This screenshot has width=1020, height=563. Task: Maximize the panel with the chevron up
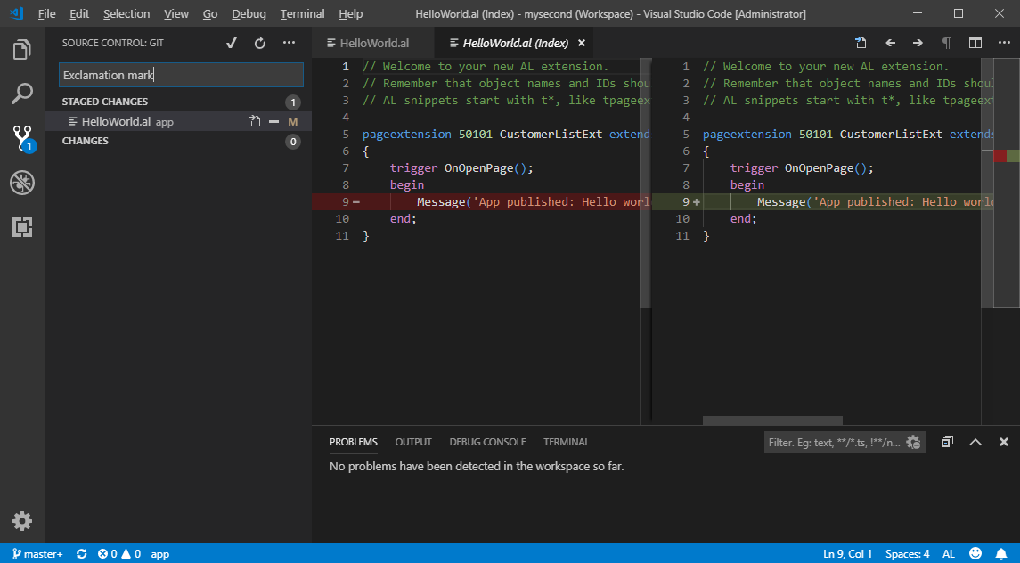(x=975, y=442)
